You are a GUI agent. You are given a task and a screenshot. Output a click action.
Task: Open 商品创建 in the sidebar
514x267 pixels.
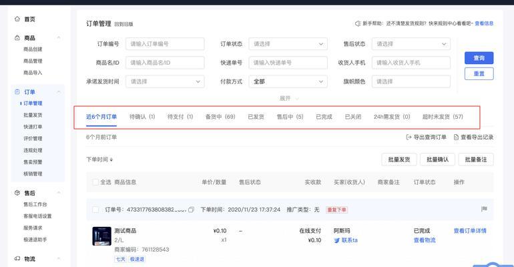coord(33,49)
